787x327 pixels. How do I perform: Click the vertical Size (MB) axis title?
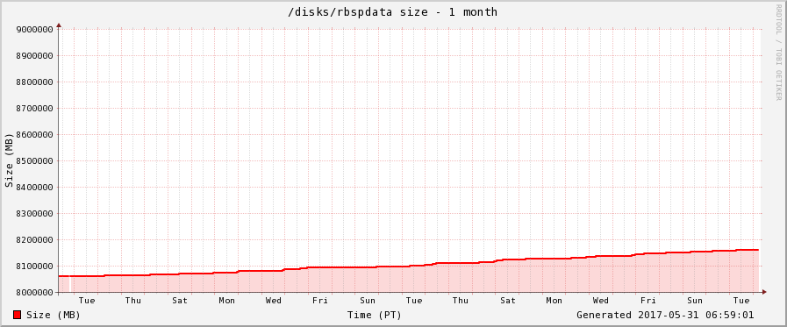point(9,160)
